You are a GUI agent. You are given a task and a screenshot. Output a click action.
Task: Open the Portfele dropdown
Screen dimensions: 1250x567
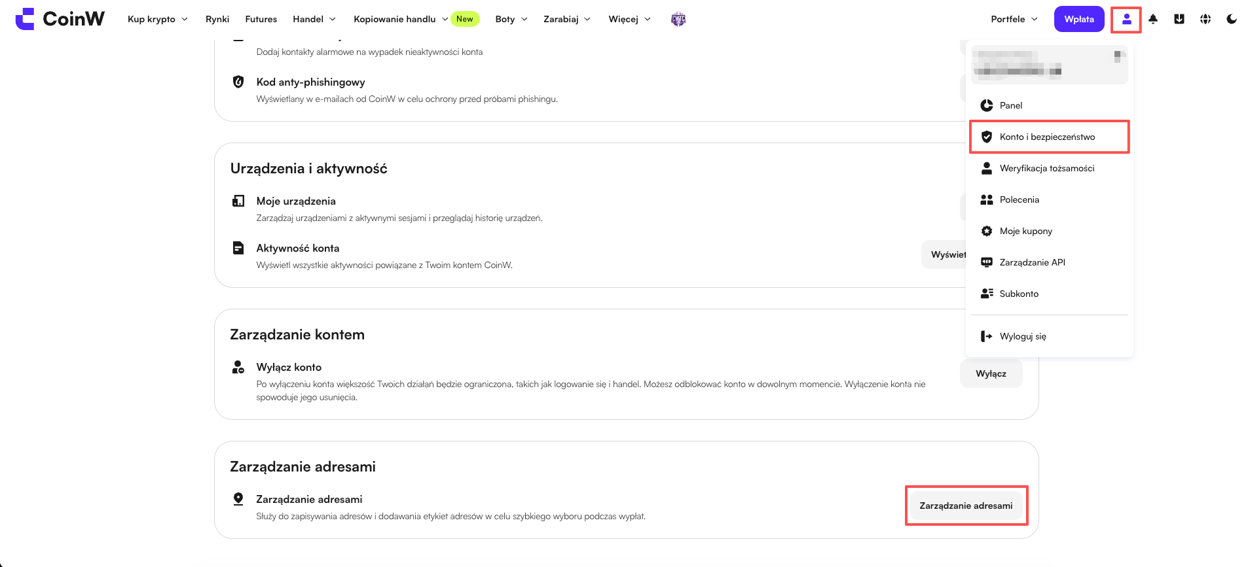click(1014, 19)
